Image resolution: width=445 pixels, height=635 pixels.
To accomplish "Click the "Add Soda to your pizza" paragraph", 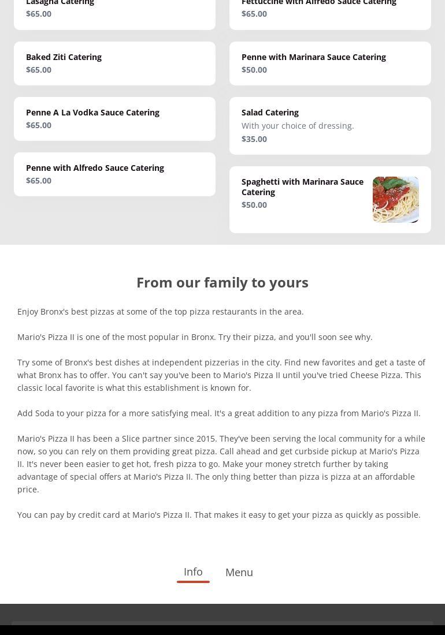I will [x=219, y=413].
